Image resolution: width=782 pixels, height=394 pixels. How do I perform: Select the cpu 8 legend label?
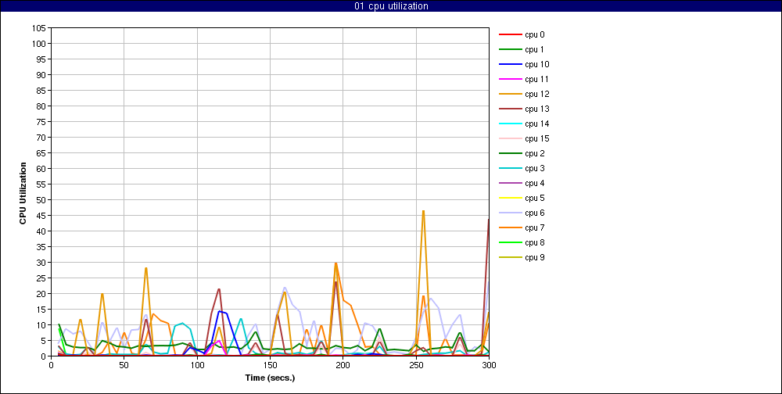tap(535, 242)
